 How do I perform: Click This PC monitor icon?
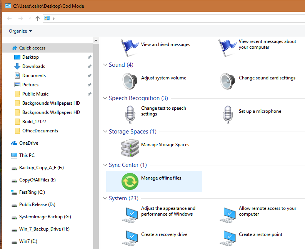pos(14,155)
